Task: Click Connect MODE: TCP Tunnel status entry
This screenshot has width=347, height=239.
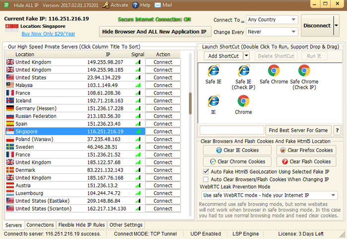Action: [x=145, y=234]
